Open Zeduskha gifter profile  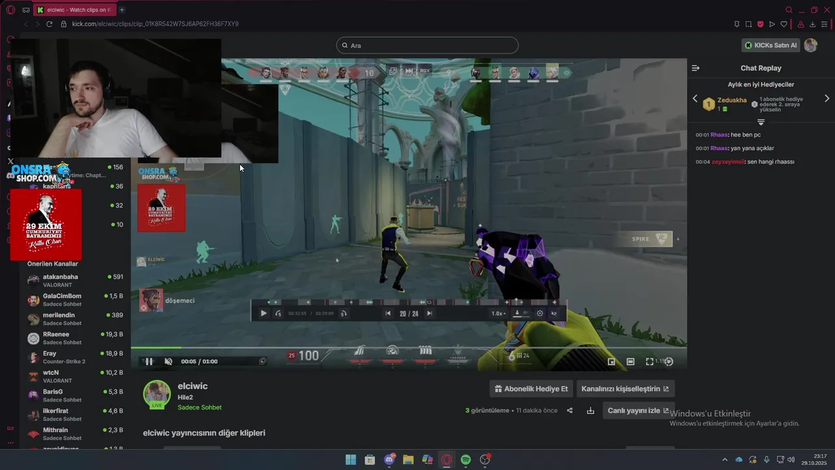point(732,100)
